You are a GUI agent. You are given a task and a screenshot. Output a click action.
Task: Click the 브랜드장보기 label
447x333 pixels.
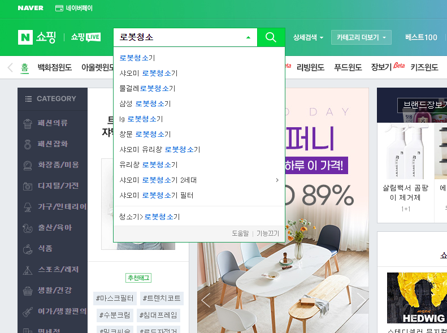click(423, 105)
